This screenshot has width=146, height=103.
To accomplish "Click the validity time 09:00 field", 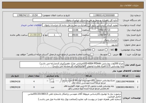I will [x=75, y=35].
